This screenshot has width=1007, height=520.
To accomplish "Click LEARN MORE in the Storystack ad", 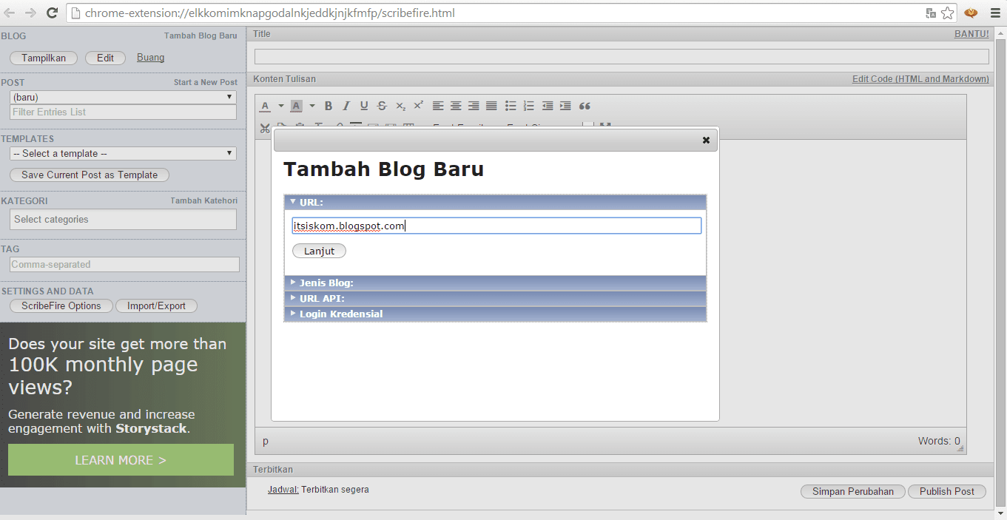I will (121, 460).
